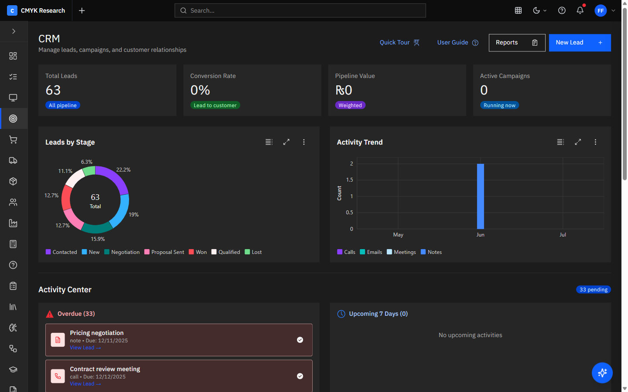Open the dark mode theme dropdown
628x392 pixels.
click(539, 10)
